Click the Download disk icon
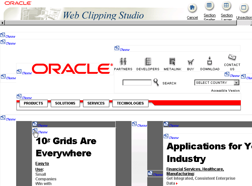 [210, 61]
